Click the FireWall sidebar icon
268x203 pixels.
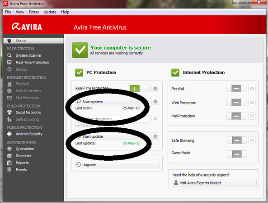click(9, 84)
